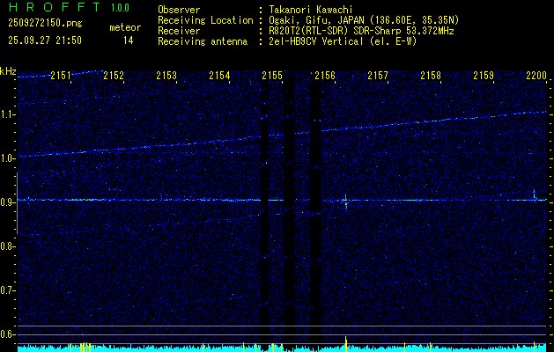This screenshot has height=352, width=554.
Task: Click the 0.8 frequency axis label
Action: pyautogui.click(x=8, y=246)
